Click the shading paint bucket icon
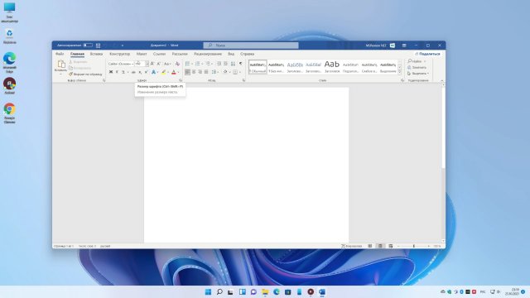This screenshot has width=530, height=298. (x=225, y=72)
